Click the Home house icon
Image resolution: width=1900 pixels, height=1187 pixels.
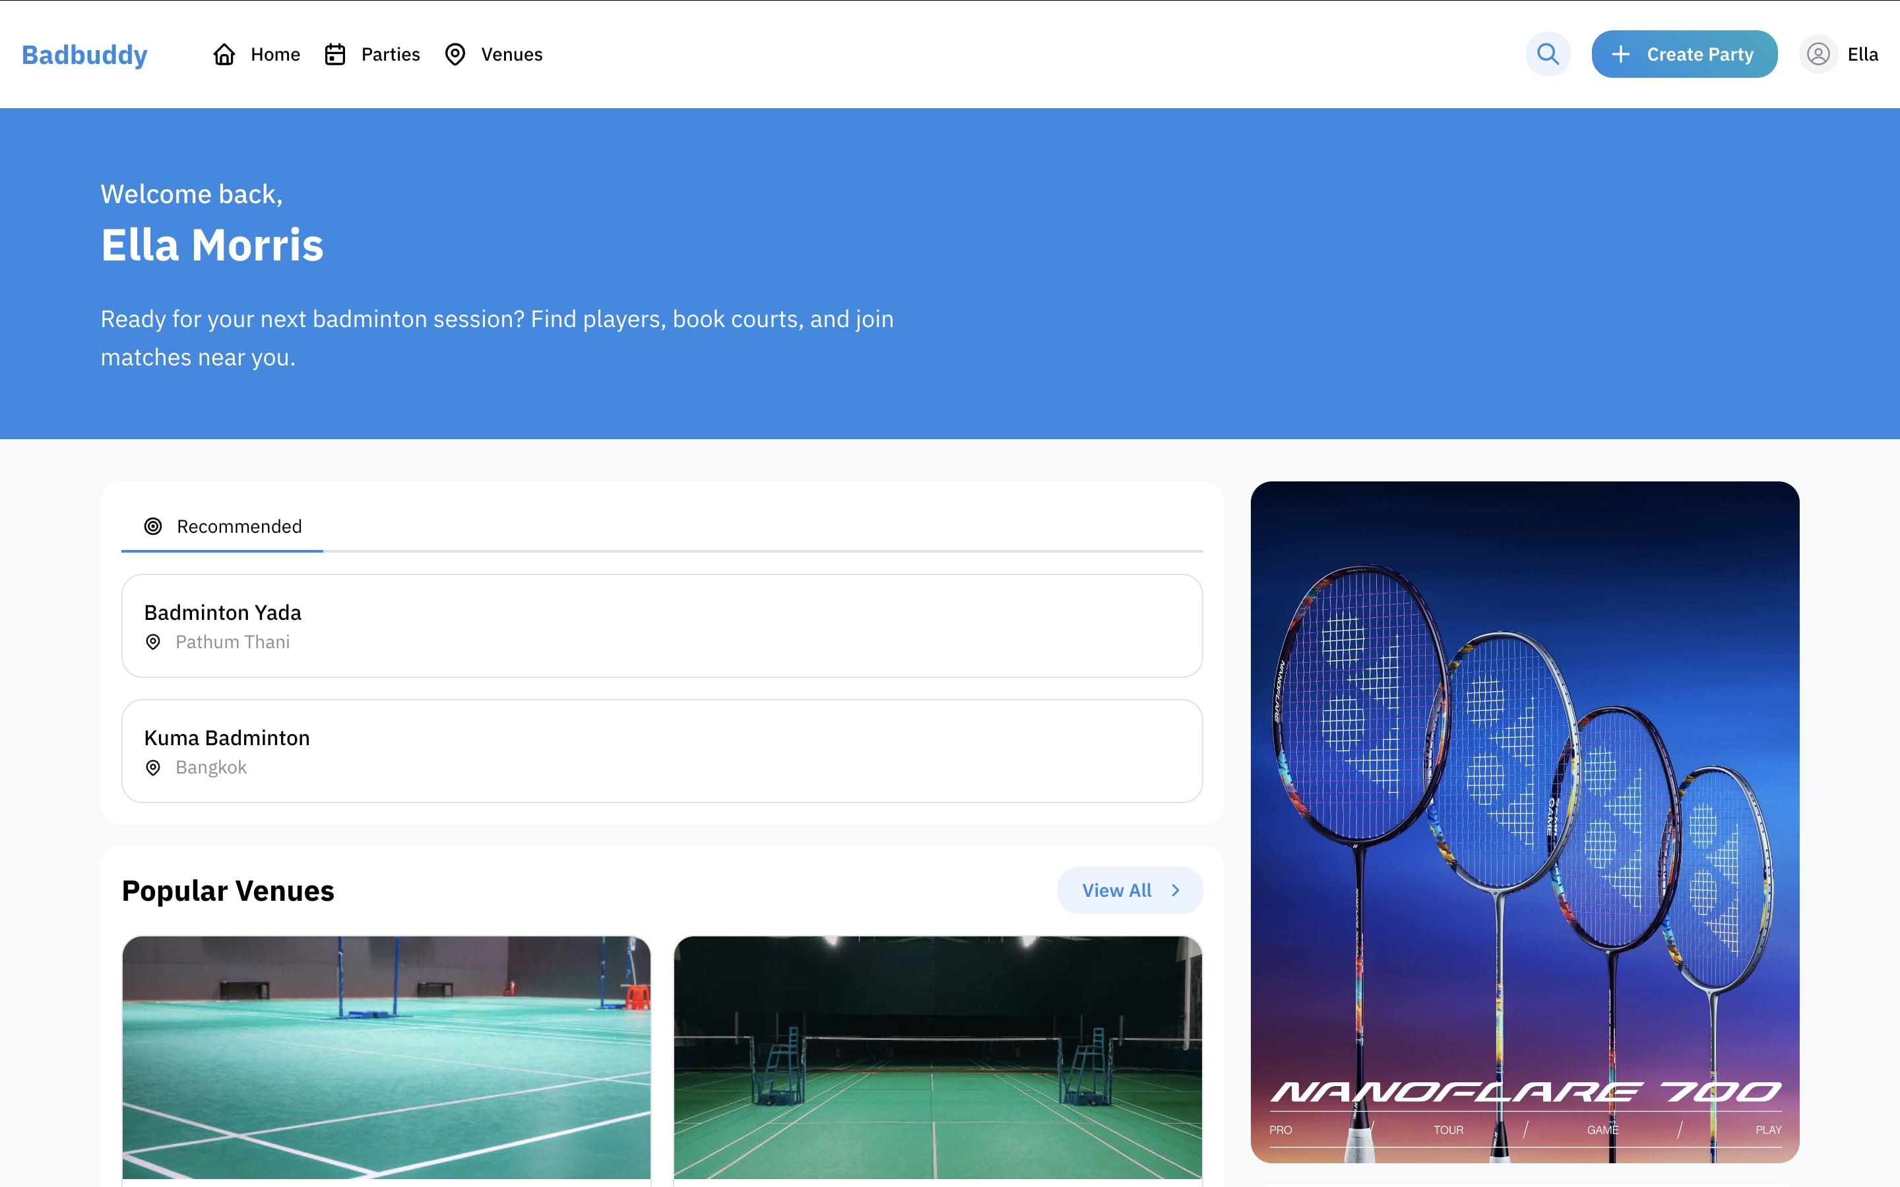click(224, 54)
